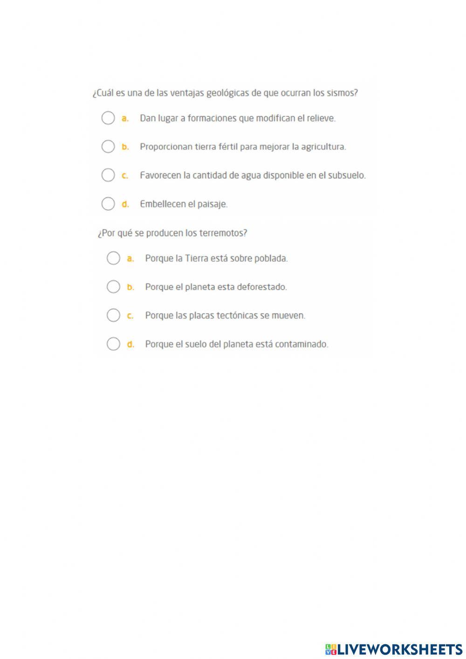
Task: Click answer text 'Favorecen la cantidad de agua disponible'
Action: pos(253,176)
